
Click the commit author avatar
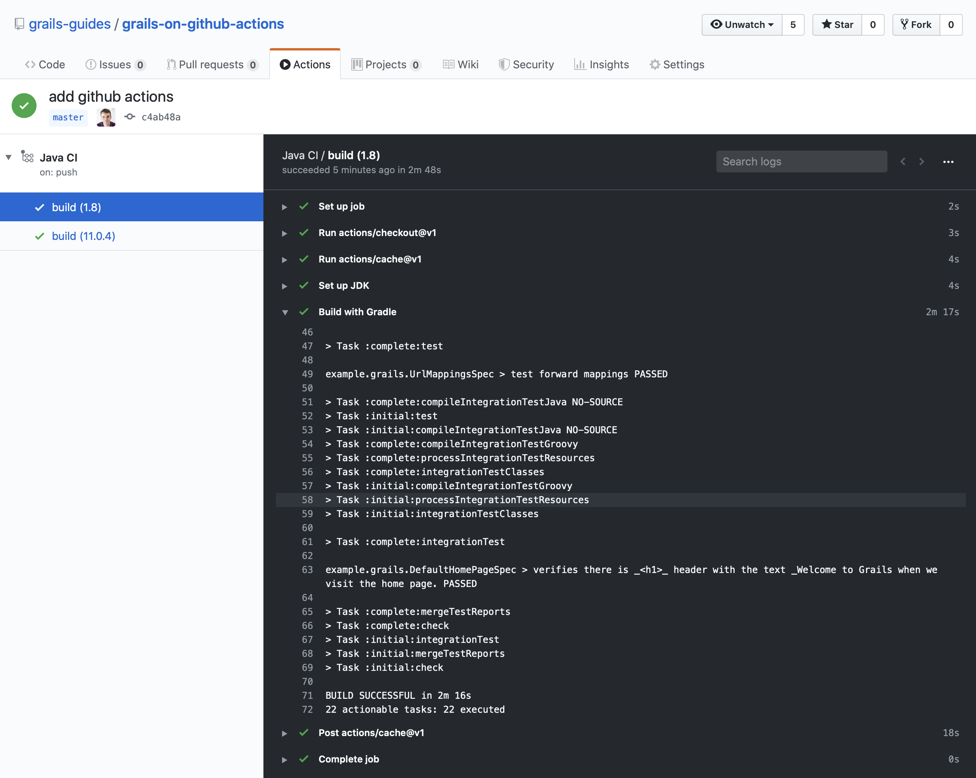(x=106, y=117)
